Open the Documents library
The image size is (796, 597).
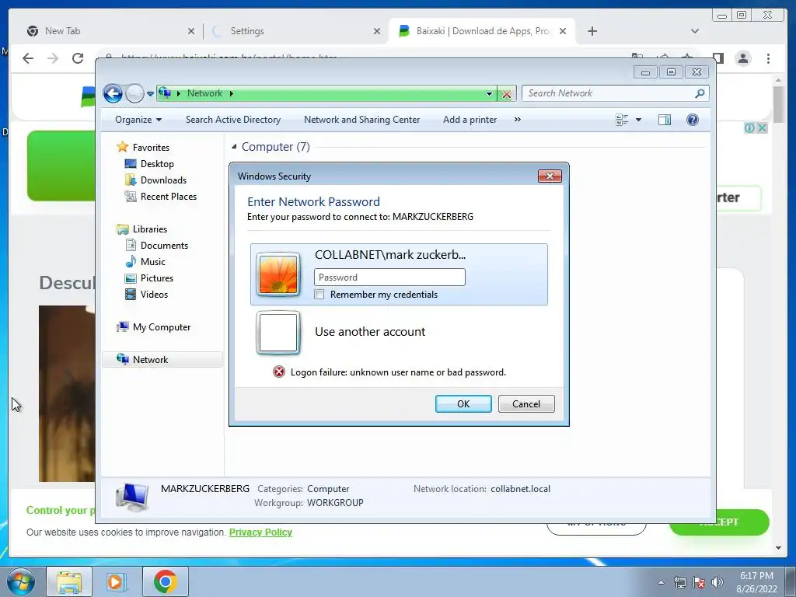[164, 245]
